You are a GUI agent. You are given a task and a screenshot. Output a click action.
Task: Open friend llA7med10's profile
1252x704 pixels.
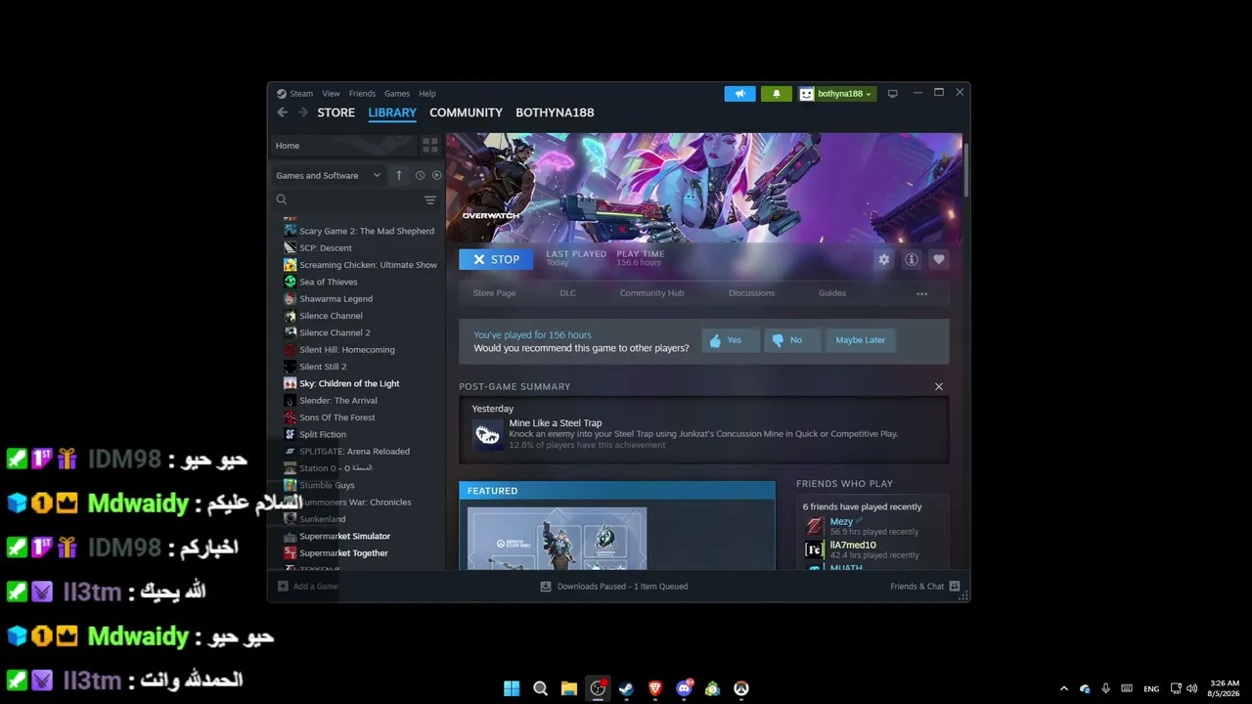click(x=853, y=545)
